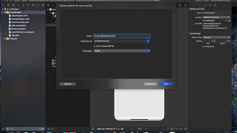237x133 pixels.
Task: Click the editor options lines icon
Action: point(180,5)
